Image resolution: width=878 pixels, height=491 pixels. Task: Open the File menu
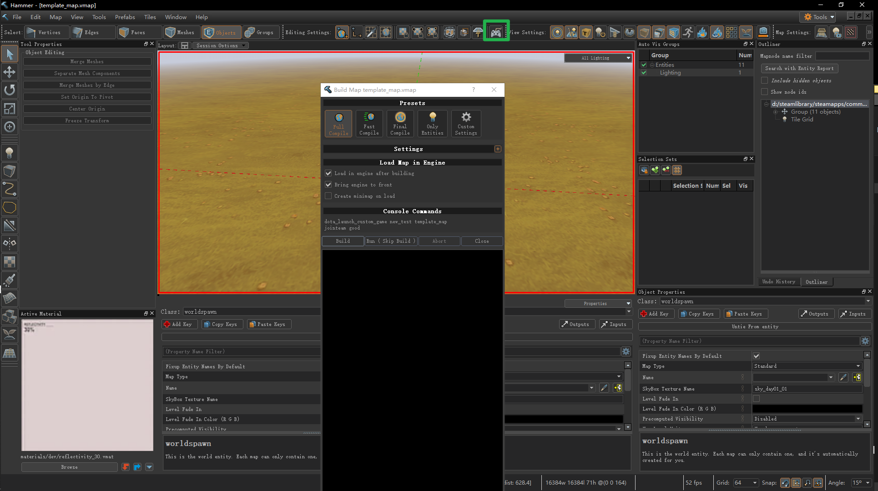[x=17, y=17]
